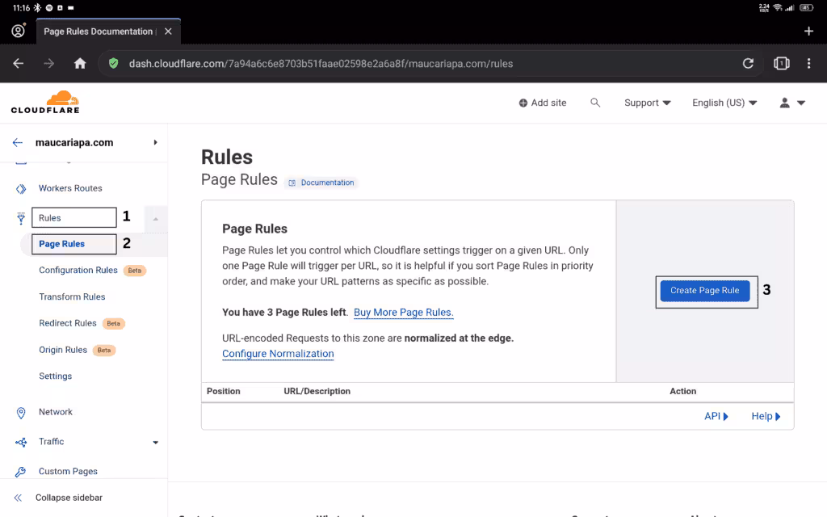Click the Workers Routes icon
The width and height of the screenshot is (827, 517).
pyautogui.click(x=21, y=189)
